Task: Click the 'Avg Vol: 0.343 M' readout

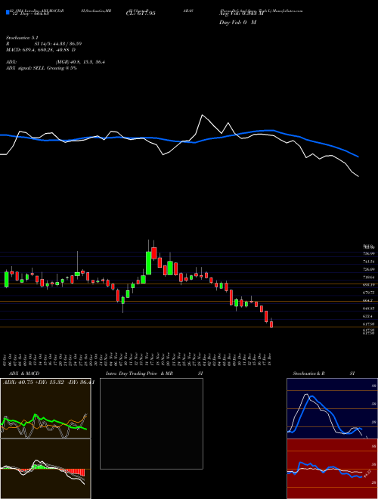Action: point(241,14)
